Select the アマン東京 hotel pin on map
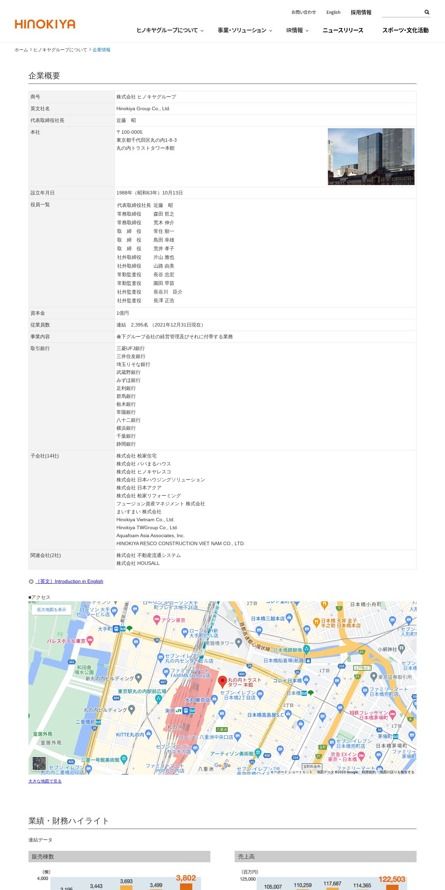 (x=157, y=620)
